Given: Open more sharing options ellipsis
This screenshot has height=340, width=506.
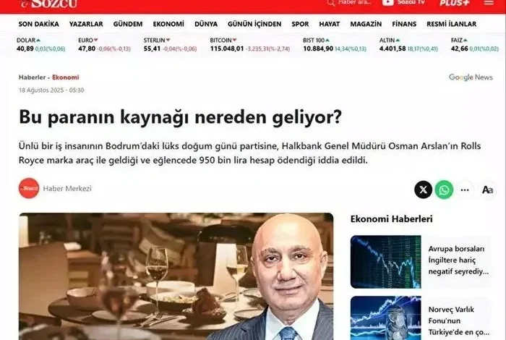Looking at the screenshot, I should (x=465, y=190).
